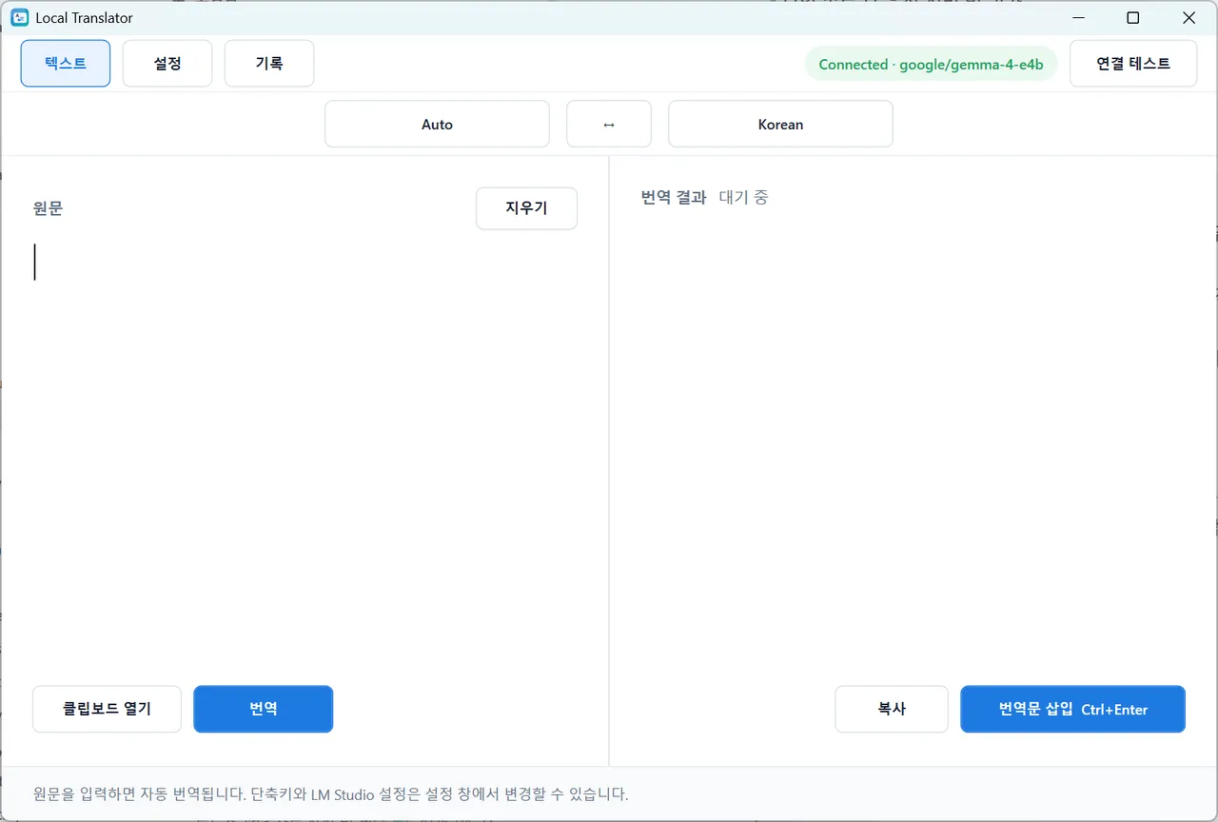Image resolution: width=1218 pixels, height=822 pixels.
Task: Switch to the 텍스트 tab
Action: (x=66, y=64)
